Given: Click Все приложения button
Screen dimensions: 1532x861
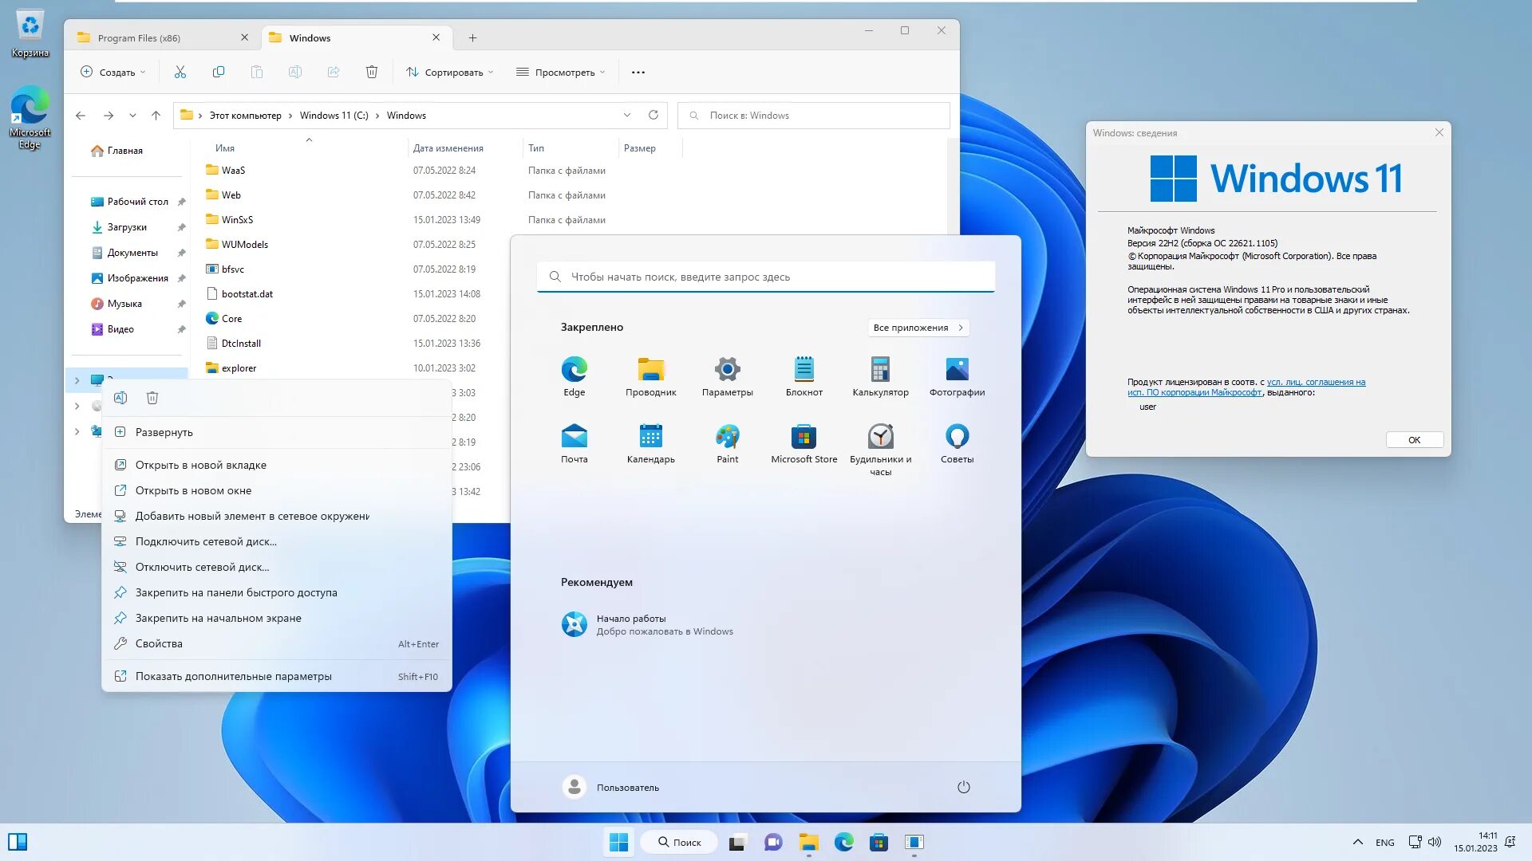Looking at the screenshot, I should 918,328.
